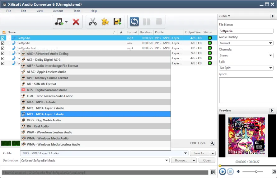Adjust the preview volume slider

pos(256,171)
